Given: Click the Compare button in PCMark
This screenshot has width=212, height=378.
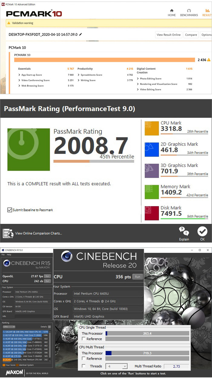Looking at the screenshot, I should coord(191,35).
